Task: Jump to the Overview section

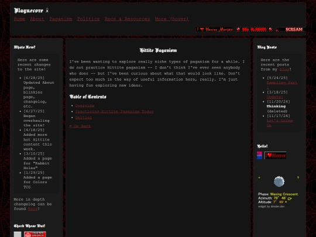Action: click(85, 105)
